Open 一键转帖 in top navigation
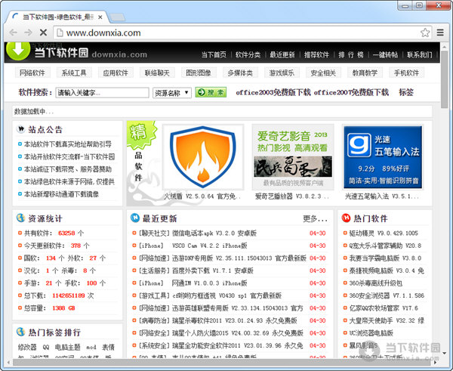This screenshot has height=371, width=453. coord(385,54)
